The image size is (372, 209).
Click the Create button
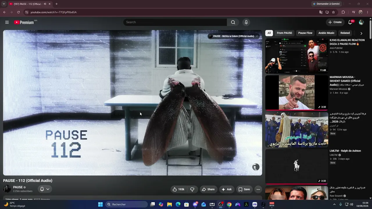point(335,22)
